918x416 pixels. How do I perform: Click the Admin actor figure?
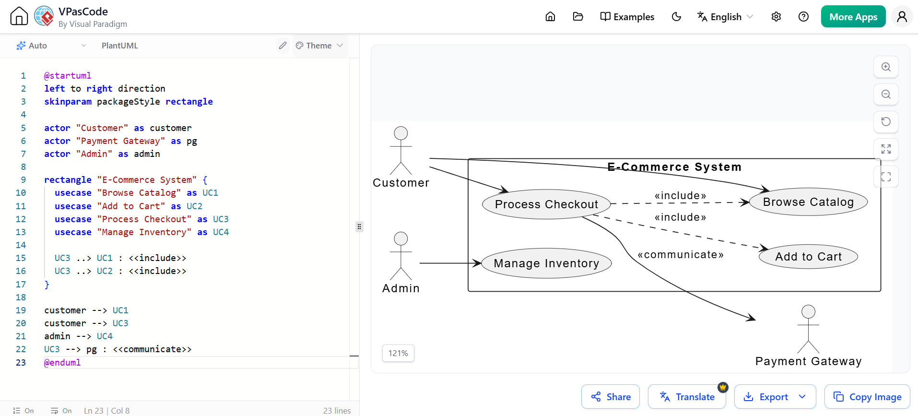click(x=401, y=256)
